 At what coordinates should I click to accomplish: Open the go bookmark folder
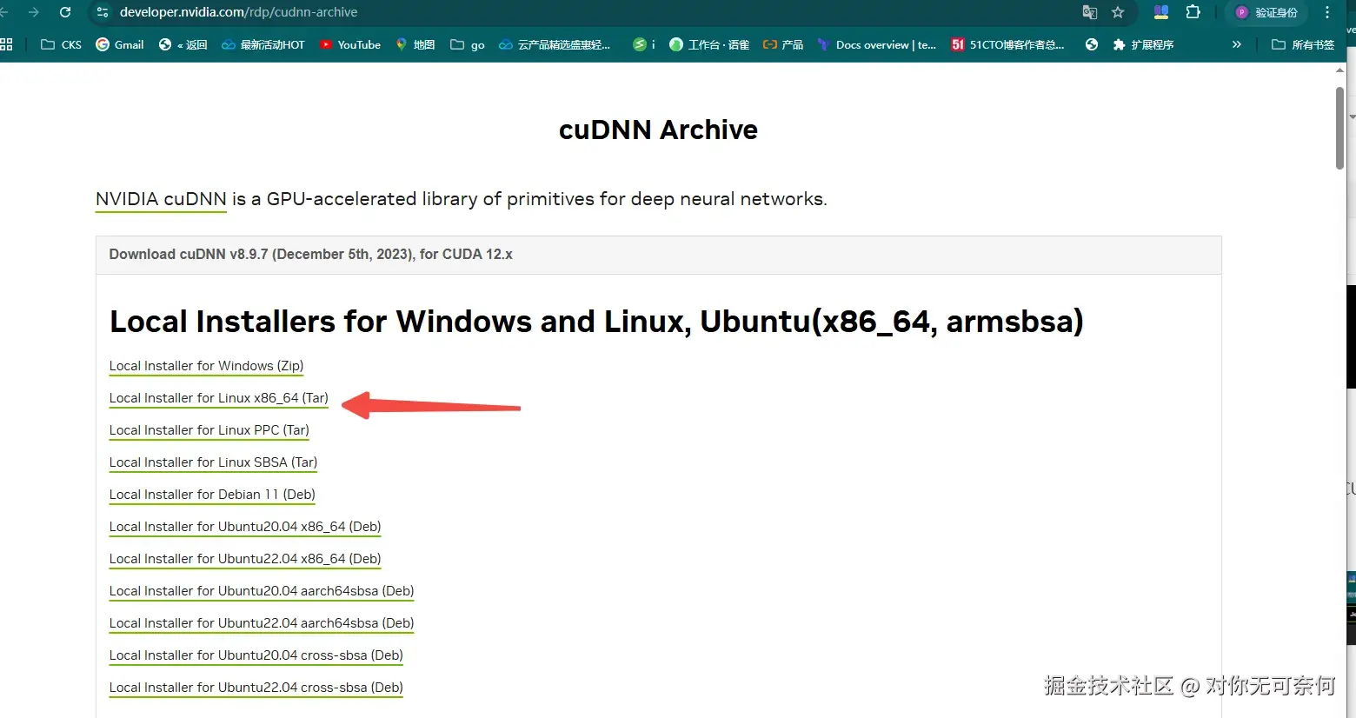click(468, 44)
